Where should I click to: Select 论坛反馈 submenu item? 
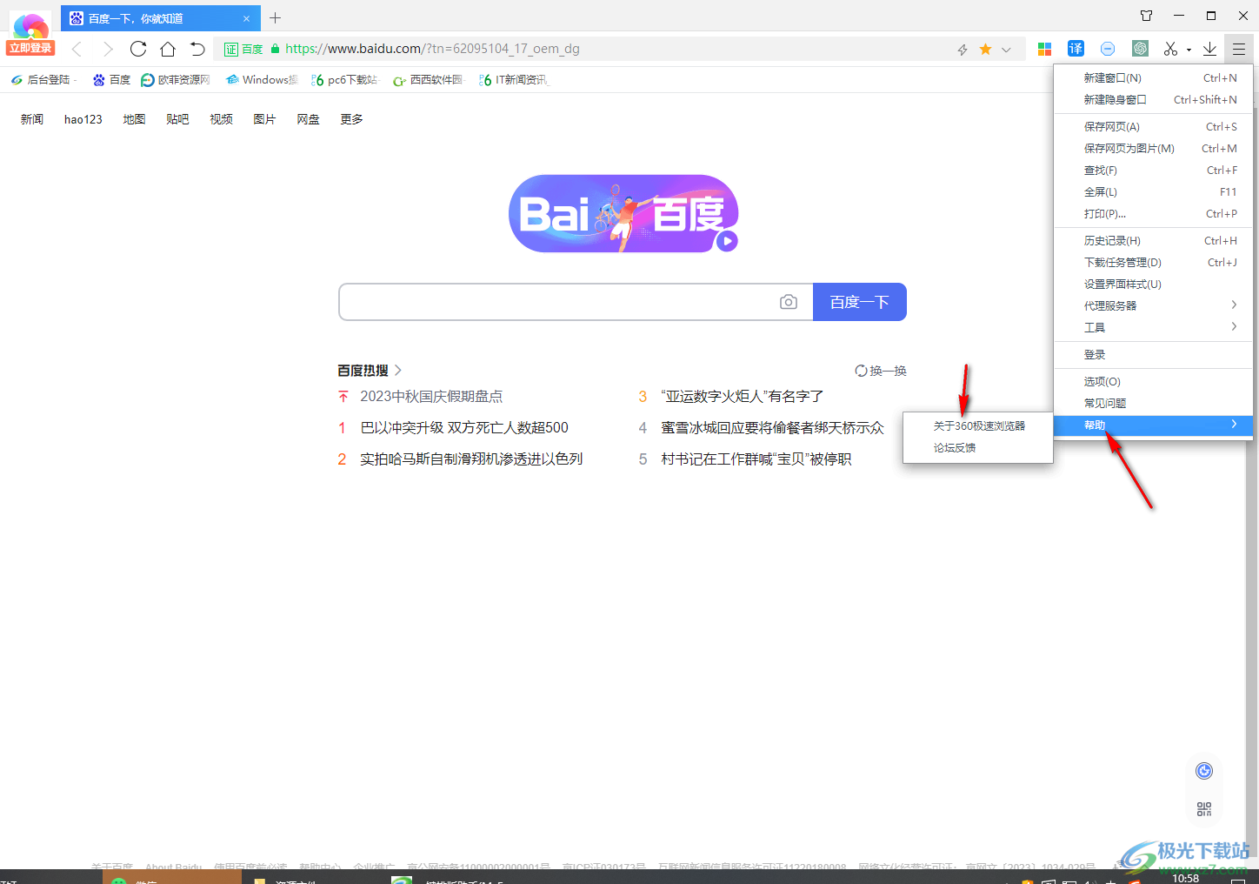click(x=978, y=448)
